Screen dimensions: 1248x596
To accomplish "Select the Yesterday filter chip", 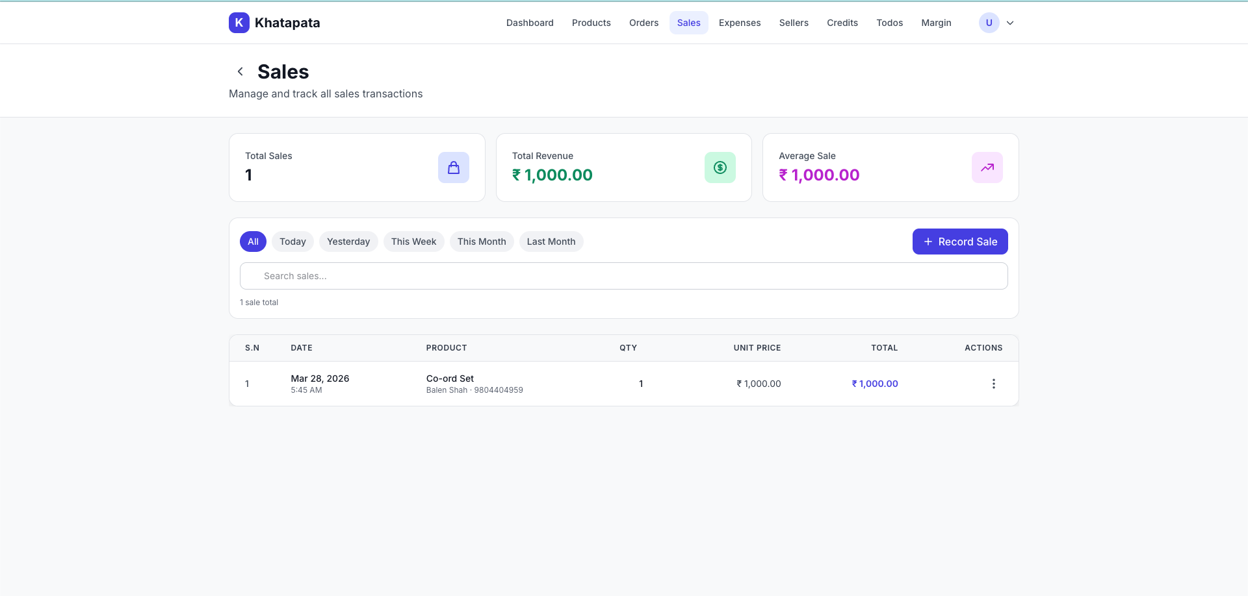I will click(x=348, y=241).
